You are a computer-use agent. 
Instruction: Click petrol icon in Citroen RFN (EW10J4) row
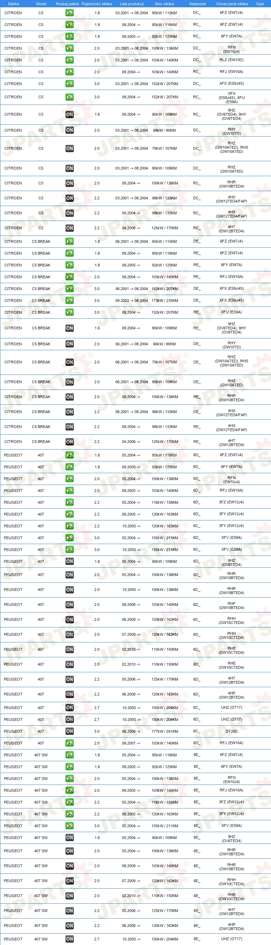tap(70, 48)
